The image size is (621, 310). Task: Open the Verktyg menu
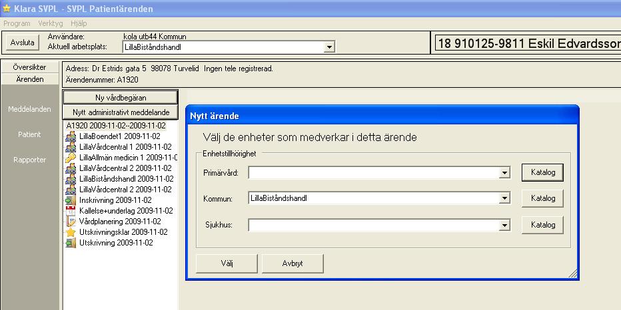click(x=50, y=23)
